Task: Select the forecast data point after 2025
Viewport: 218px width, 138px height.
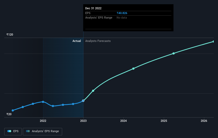Action: [173, 53]
